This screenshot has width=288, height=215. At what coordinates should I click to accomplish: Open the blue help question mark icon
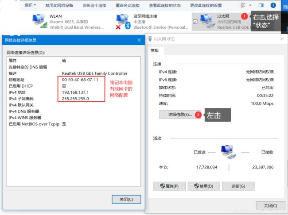(273, 5)
